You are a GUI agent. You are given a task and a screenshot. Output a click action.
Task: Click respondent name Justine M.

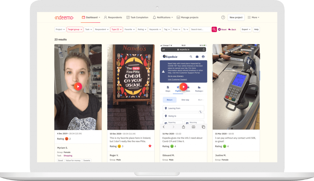point(220,155)
